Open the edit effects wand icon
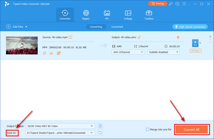214x139 pixels. (x=44, y=53)
